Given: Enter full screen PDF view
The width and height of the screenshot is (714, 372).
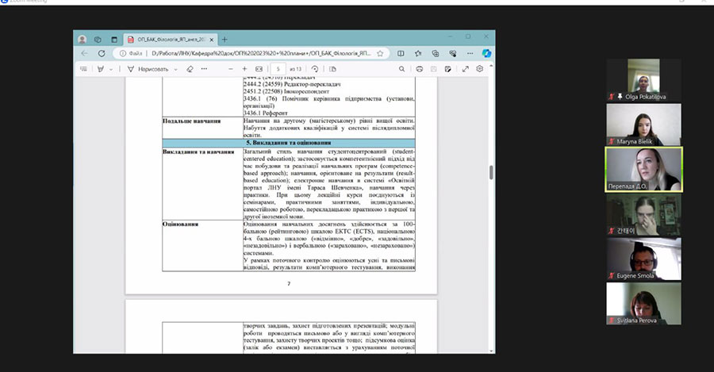Looking at the screenshot, I should coord(465,69).
